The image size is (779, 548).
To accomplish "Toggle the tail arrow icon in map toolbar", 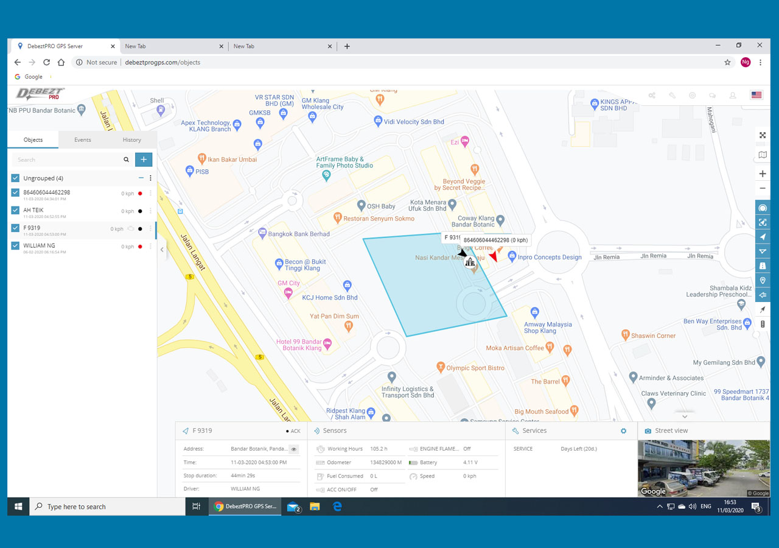I will tap(763, 295).
